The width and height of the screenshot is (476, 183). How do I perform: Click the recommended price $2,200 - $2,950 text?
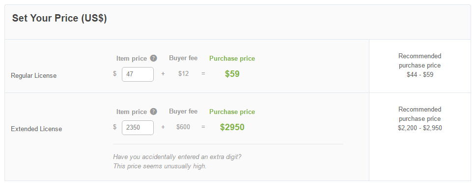pos(420,128)
